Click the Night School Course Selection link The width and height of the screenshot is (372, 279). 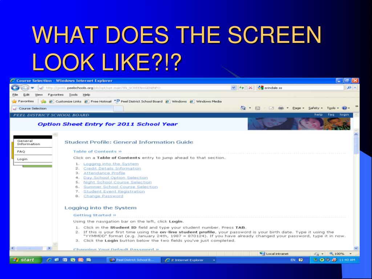117,182
